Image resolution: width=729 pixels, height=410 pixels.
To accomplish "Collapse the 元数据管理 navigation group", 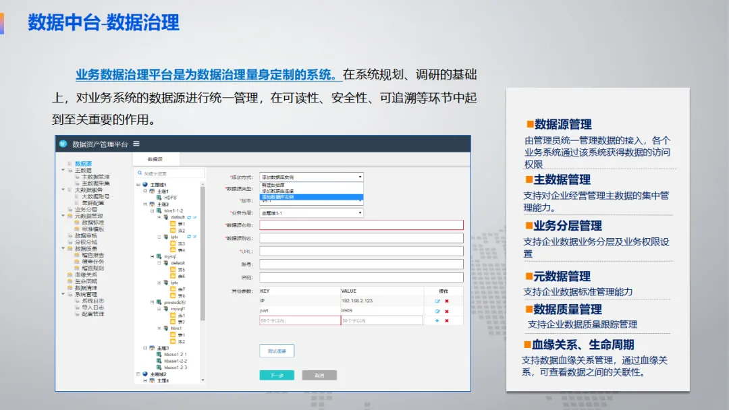I will [x=63, y=215].
